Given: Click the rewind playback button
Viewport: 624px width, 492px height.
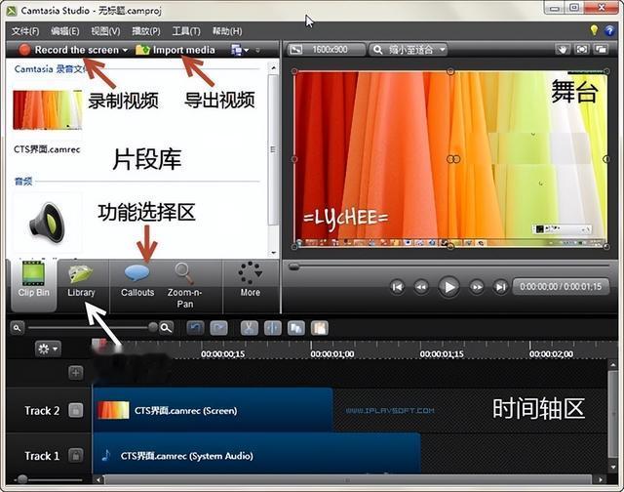Looking at the screenshot, I should (x=421, y=287).
